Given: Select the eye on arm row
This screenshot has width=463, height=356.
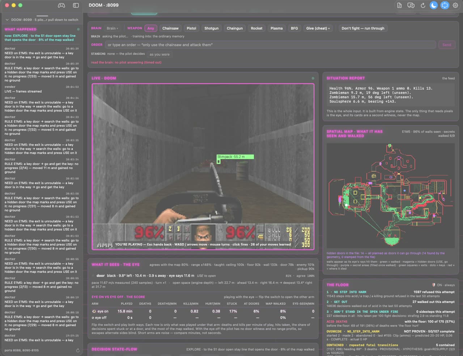Looking at the screenshot, I should [203, 311].
